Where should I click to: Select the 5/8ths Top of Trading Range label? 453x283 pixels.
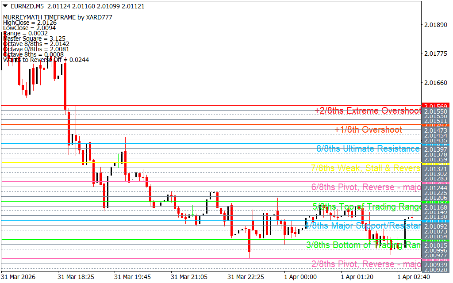tap(366, 207)
